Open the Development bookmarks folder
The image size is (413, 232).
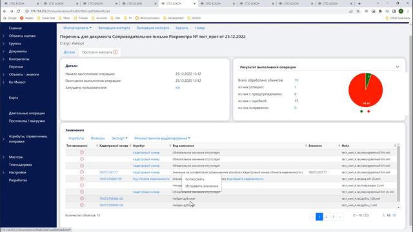coord(174,18)
